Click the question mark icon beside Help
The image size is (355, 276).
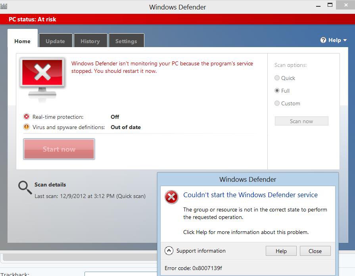click(323, 40)
